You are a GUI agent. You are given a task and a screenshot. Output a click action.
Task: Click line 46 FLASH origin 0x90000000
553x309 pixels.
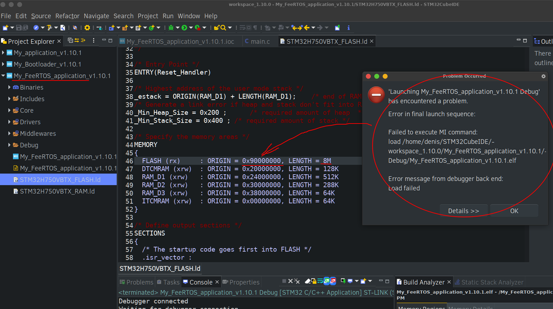(261, 161)
